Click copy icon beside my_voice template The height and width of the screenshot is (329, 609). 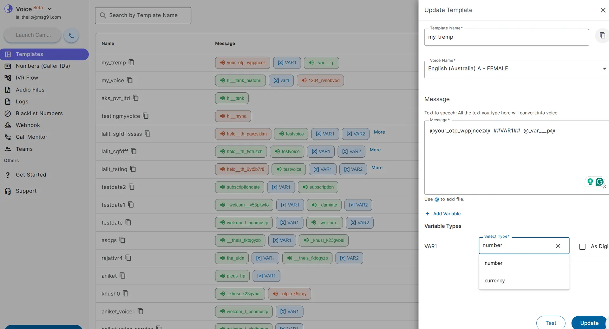coord(130,80)
